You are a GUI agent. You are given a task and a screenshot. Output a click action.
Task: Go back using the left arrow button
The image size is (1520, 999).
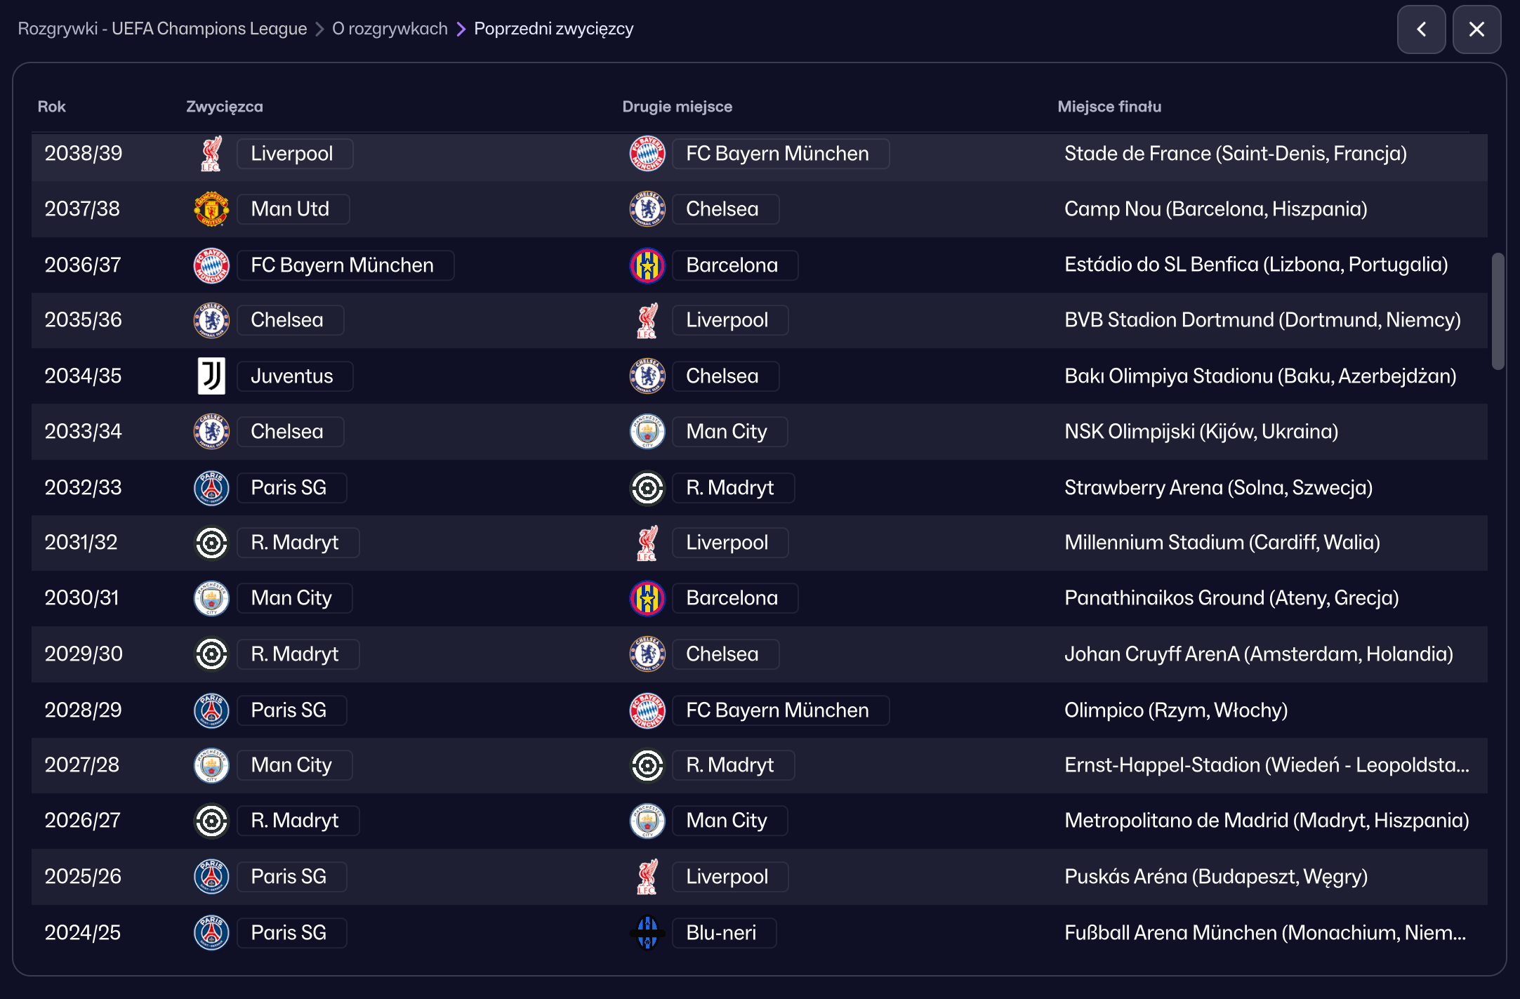point(1421,29)
